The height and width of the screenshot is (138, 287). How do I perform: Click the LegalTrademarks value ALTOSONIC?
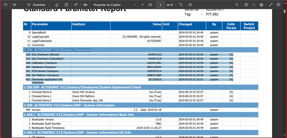(x=154, y=41)
